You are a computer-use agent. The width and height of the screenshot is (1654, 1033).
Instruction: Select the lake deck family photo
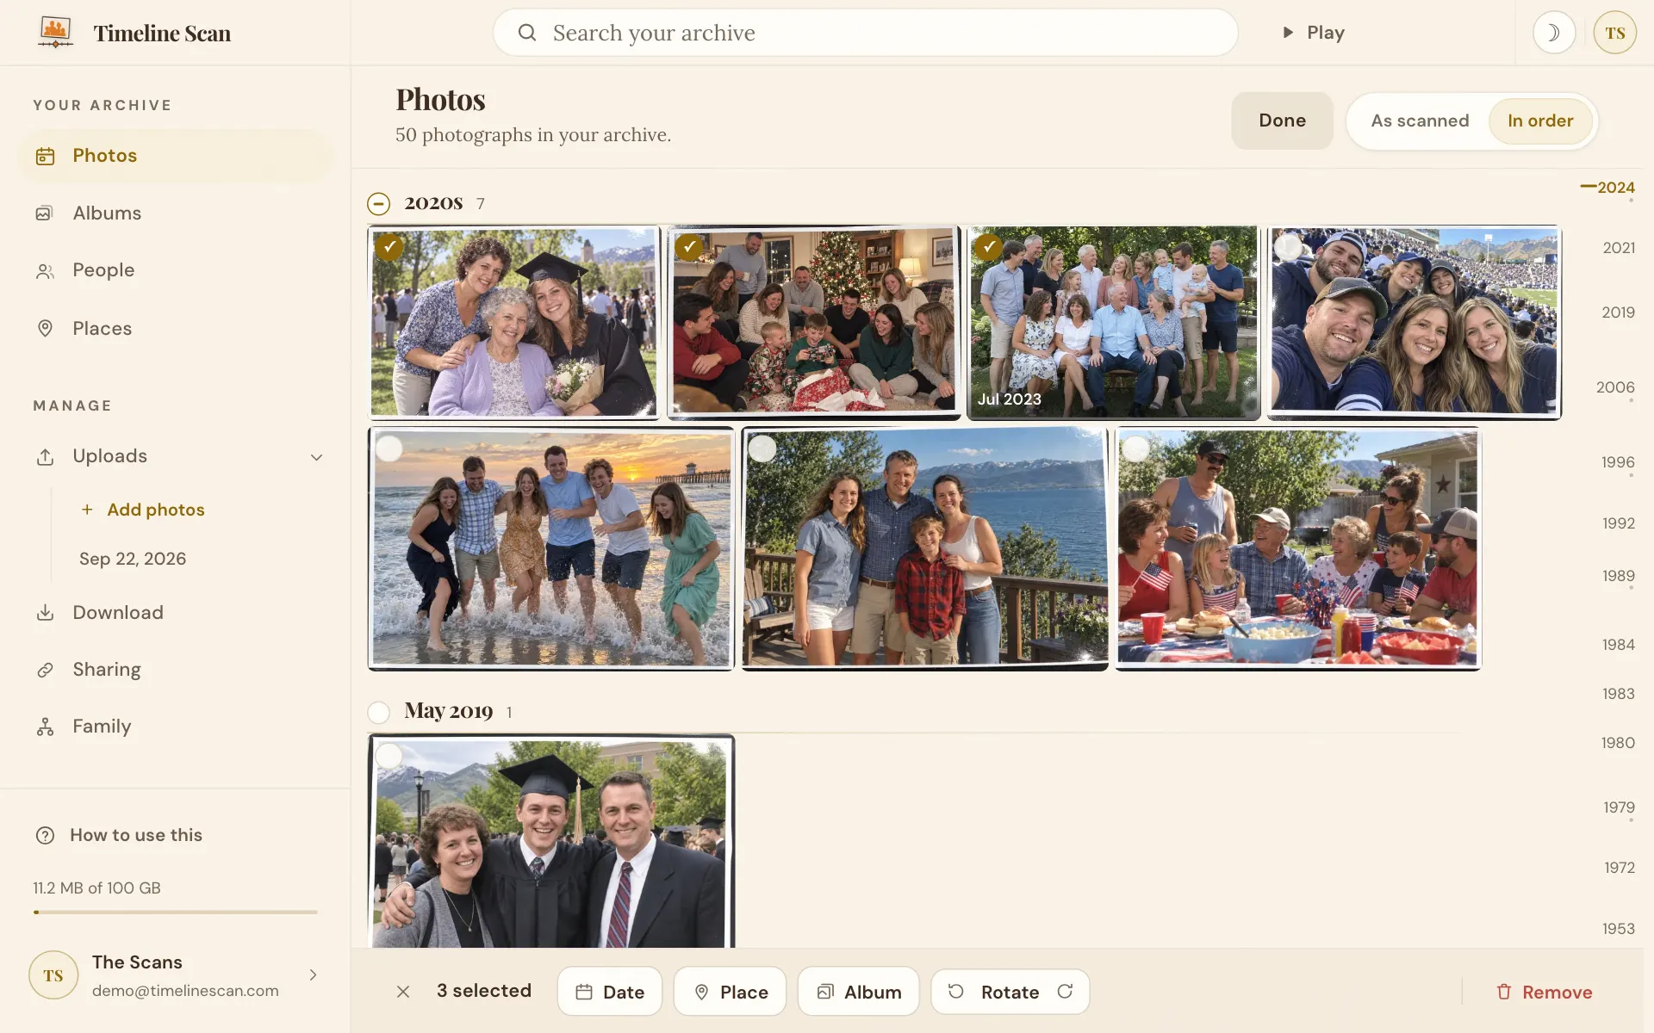(762, 448)
